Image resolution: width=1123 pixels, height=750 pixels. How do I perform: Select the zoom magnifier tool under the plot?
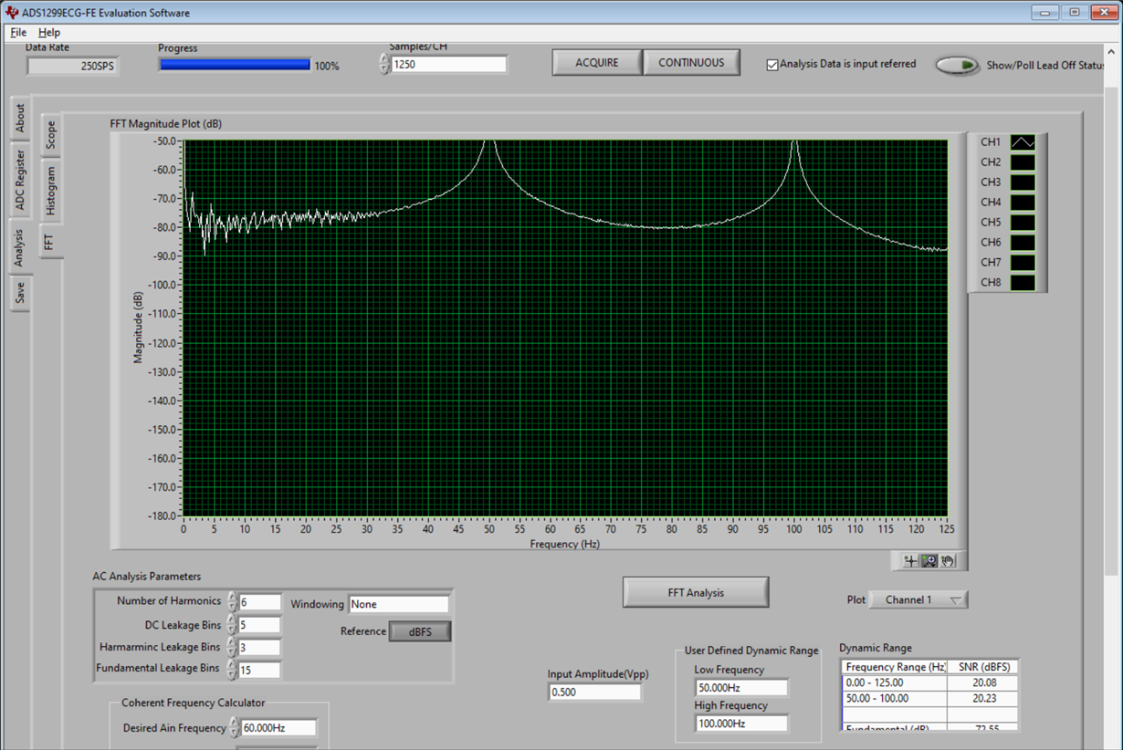click(x=929, y=561)
